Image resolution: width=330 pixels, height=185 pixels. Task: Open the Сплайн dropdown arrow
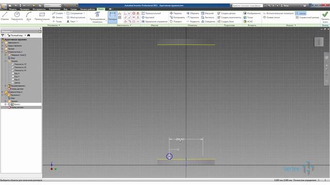click(x=64, y=13)
